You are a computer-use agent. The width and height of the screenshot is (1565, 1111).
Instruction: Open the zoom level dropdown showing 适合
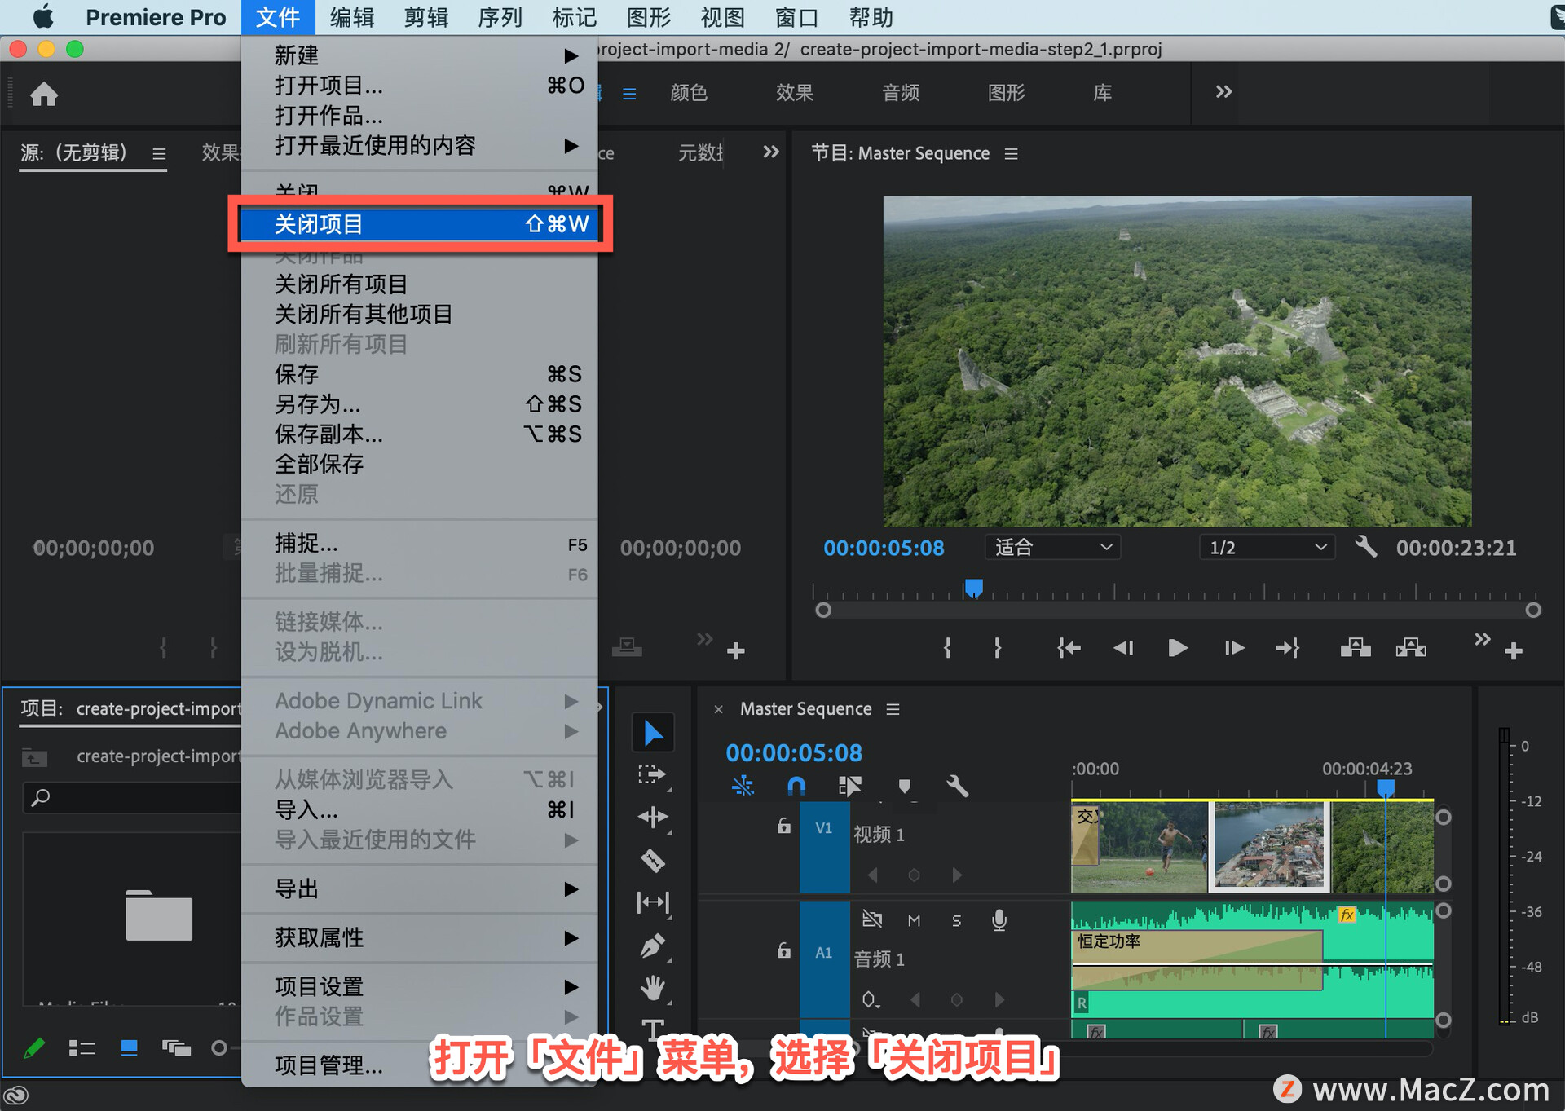1052,547
